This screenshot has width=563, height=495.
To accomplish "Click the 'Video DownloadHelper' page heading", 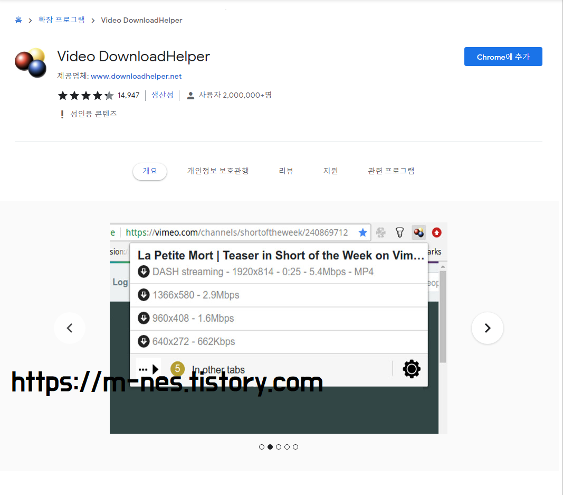I will (x=133, y=57).
